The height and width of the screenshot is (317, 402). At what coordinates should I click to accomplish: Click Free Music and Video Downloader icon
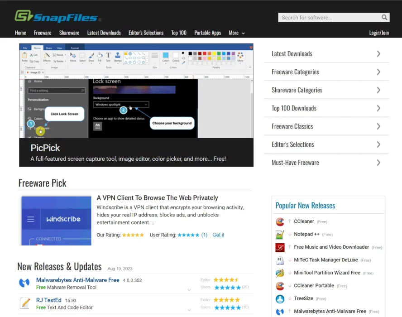pyautogui.click(x=280, y=248)
